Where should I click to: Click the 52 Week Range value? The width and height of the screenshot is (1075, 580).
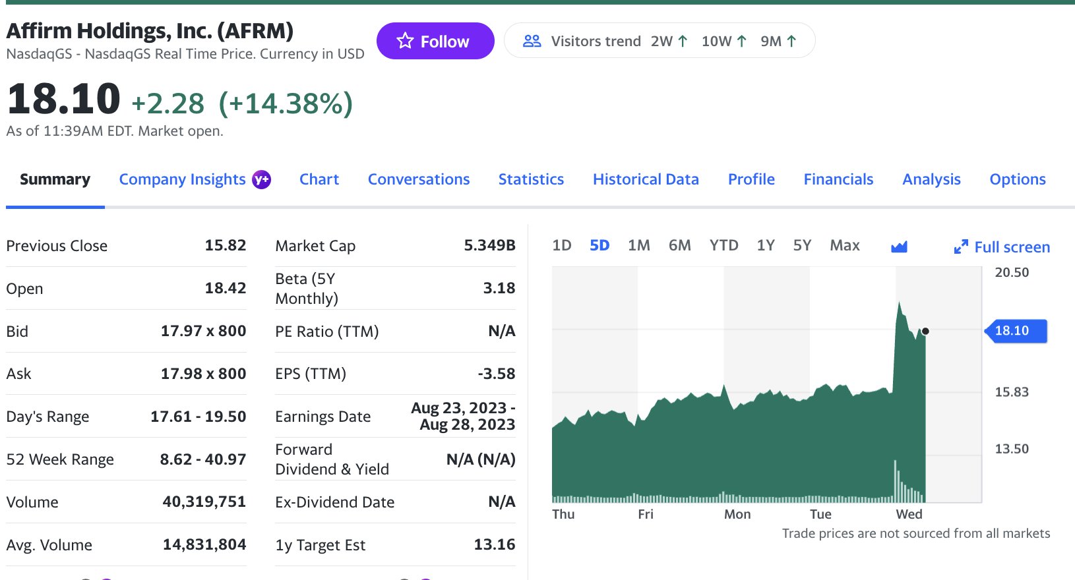click(202, 459)
